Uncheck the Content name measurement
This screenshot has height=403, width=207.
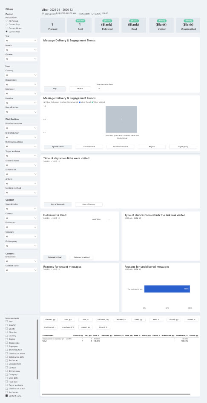pyautogui.click(x=7, y=396)
